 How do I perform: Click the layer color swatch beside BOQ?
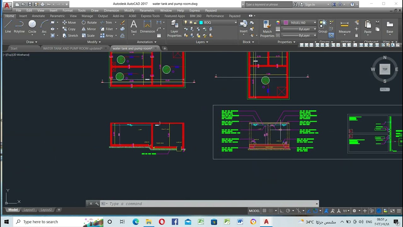click(201, 22)
